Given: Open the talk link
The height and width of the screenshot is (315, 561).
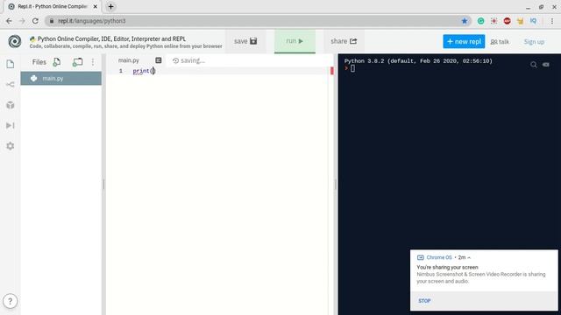Looking at the screenshot, I should (500, 42).
